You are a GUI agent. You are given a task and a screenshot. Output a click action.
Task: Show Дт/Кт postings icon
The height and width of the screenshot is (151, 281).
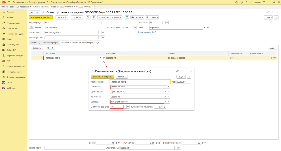tap(88, 17)
